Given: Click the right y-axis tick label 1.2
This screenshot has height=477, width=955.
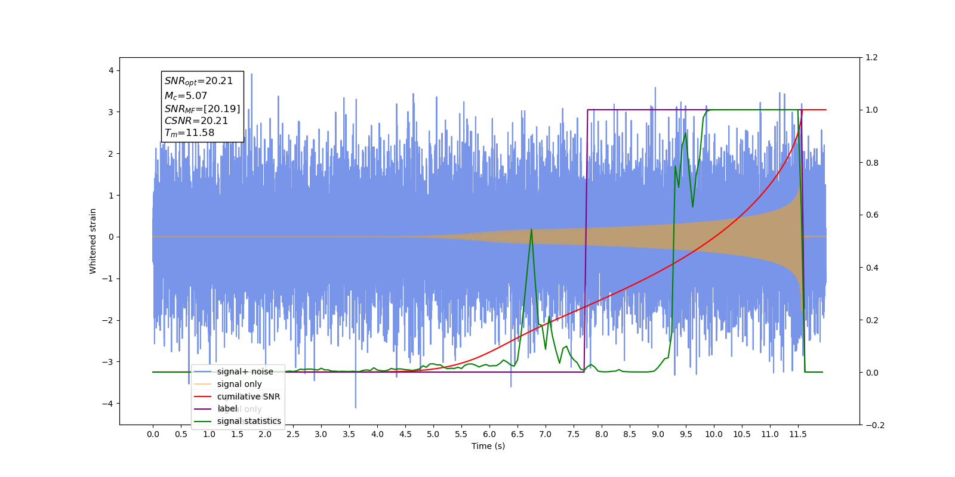Looking at the screenshot, I should (872, 58).
